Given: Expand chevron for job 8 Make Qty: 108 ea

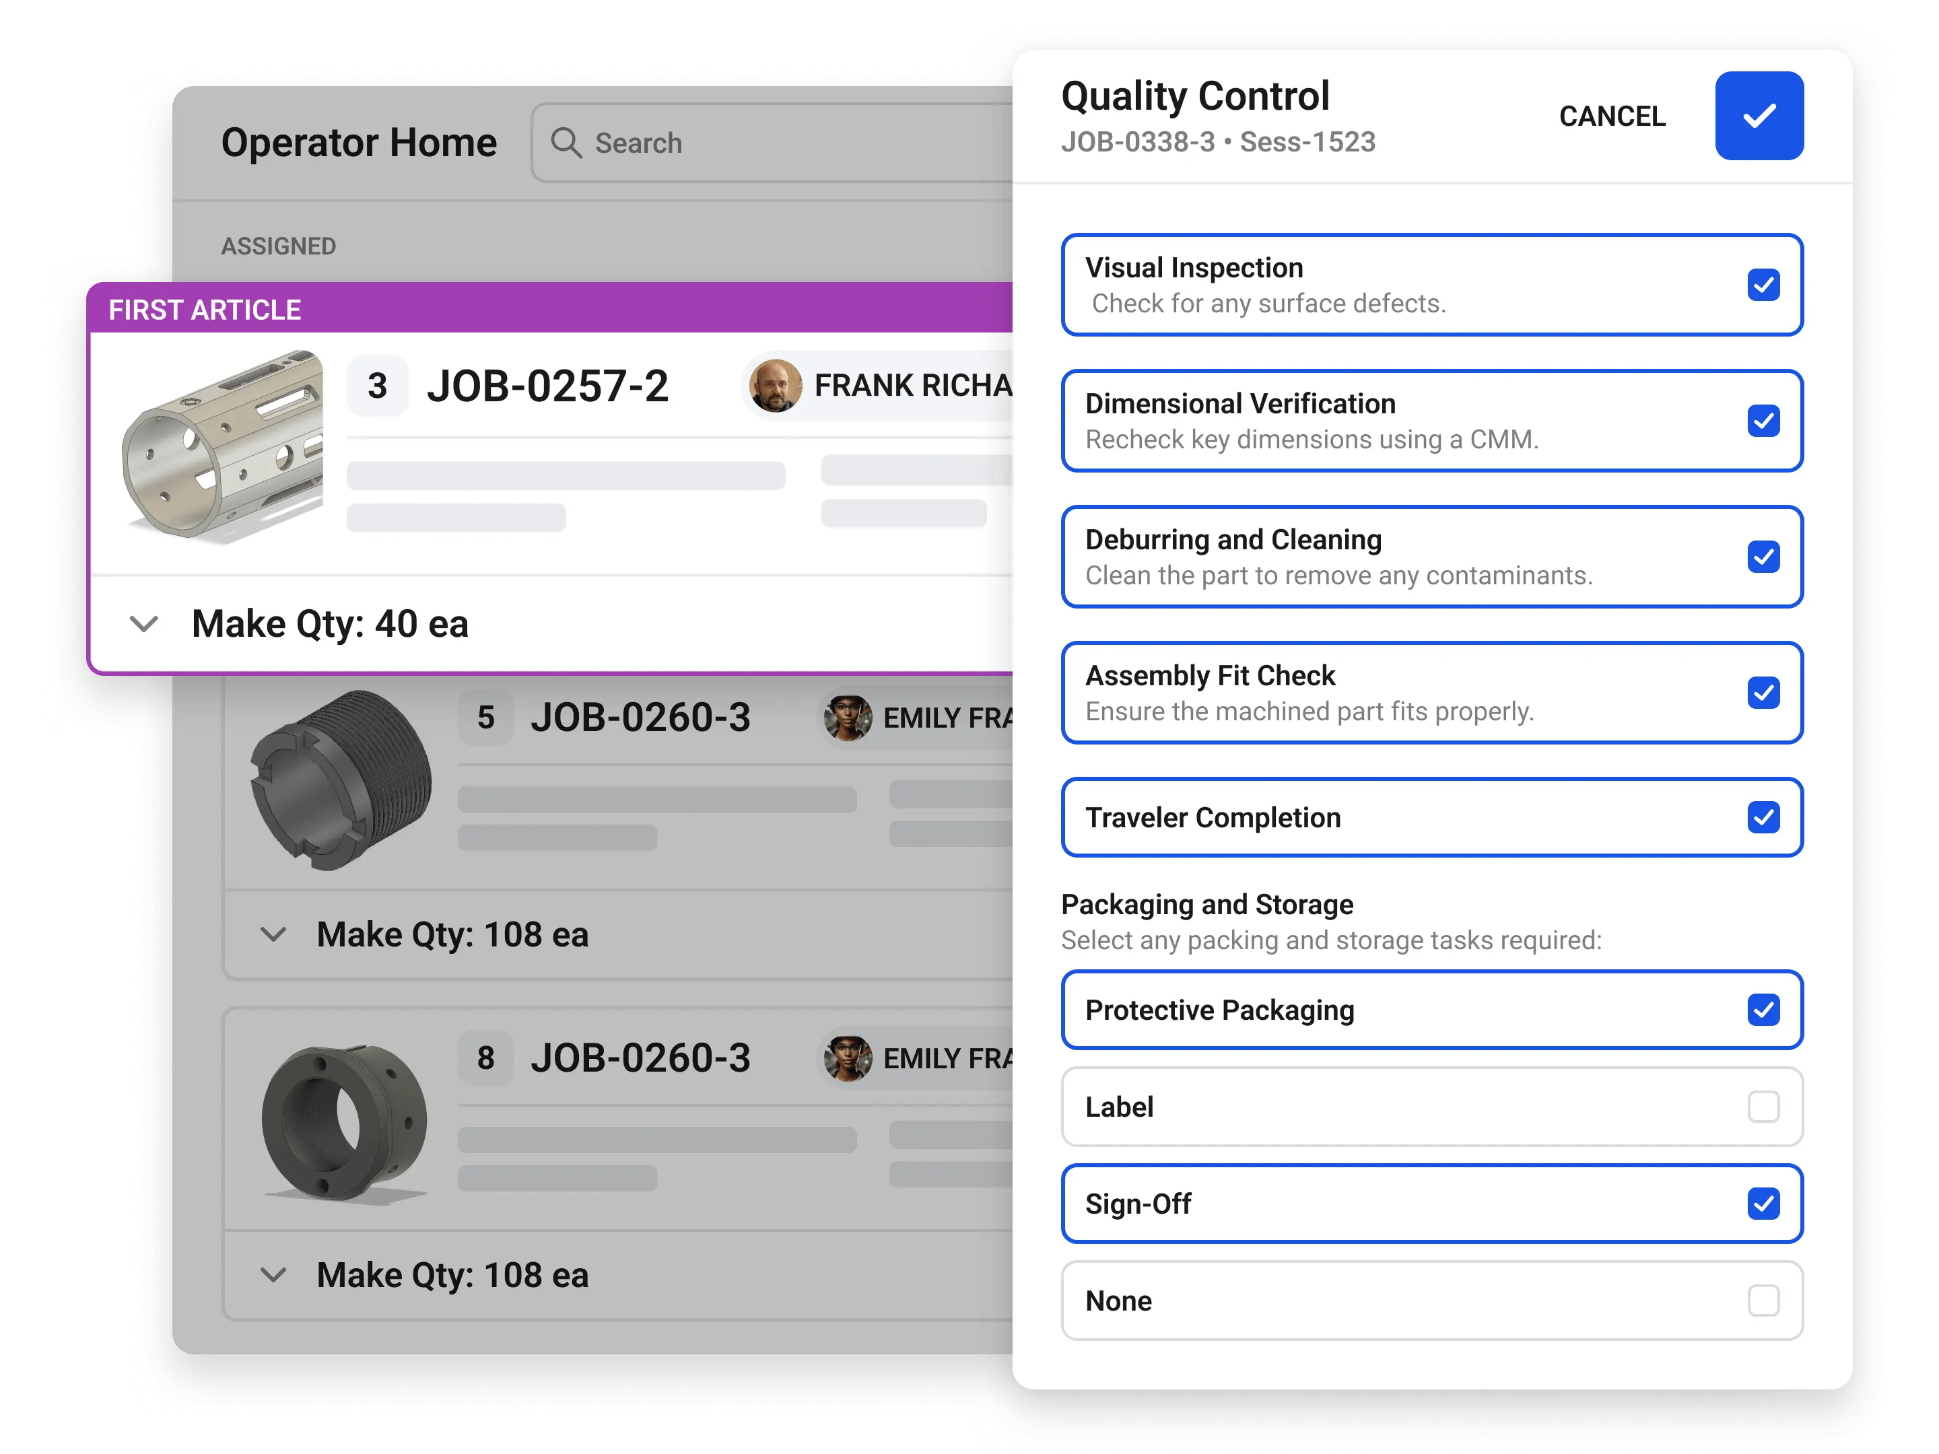Looking at the screenshot, I should pyautogui.click(x=273, y=1274).
